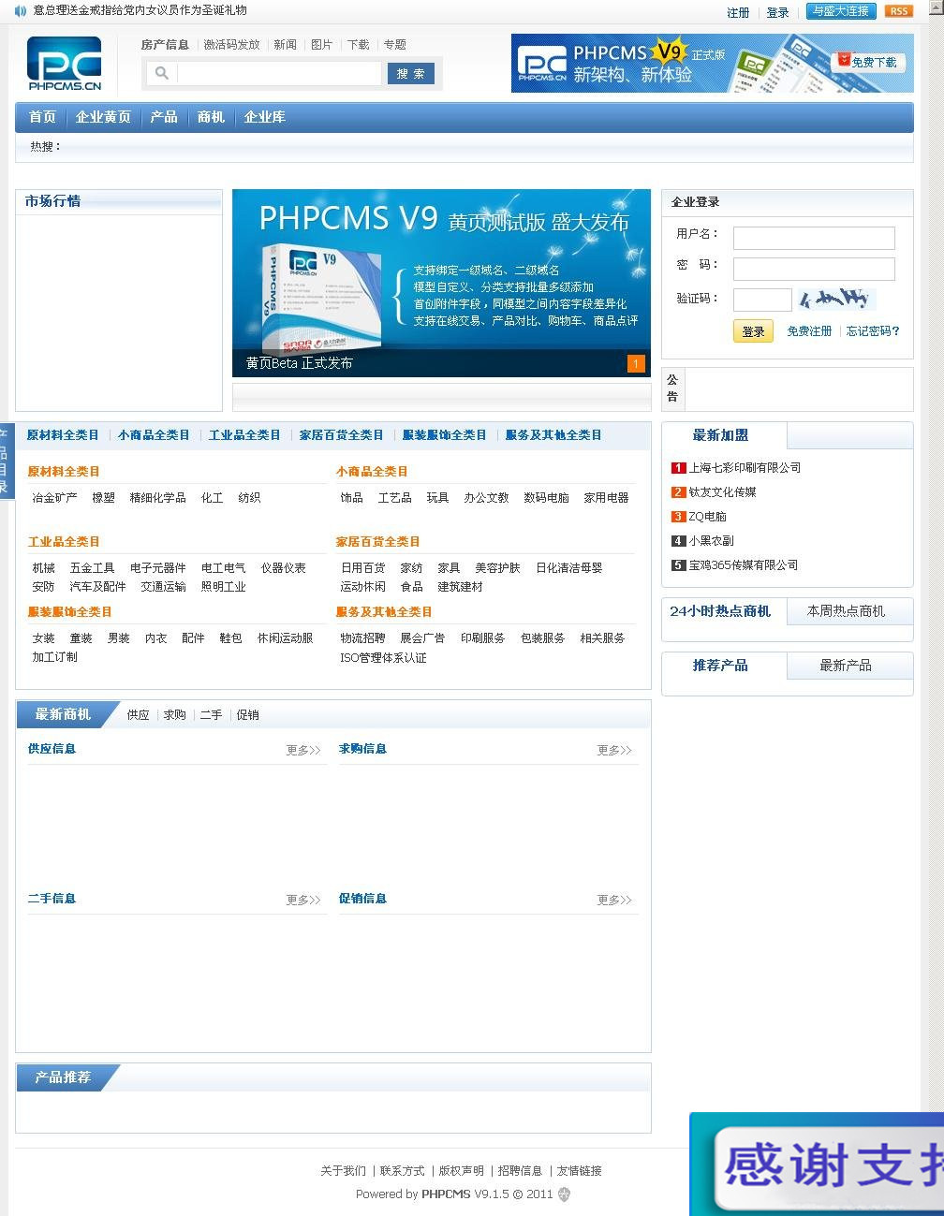Click the 免费注册 link
Image resolution: width=944 pixels, height=1216 pixels.
pos(809,331)
